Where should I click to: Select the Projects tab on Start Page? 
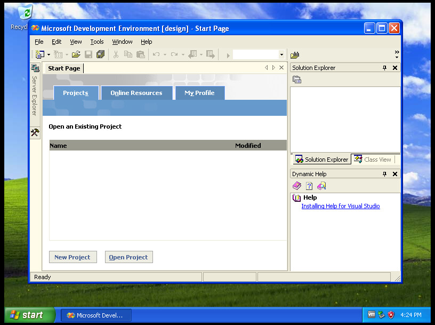click(x=76, y=93)
